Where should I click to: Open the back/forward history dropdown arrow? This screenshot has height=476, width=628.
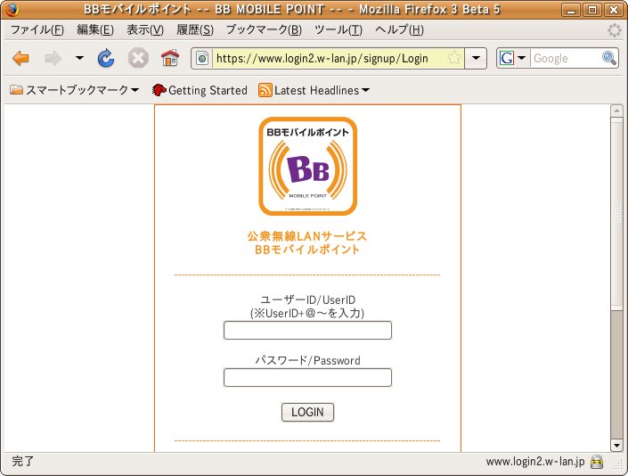click(x=79, y=58)
